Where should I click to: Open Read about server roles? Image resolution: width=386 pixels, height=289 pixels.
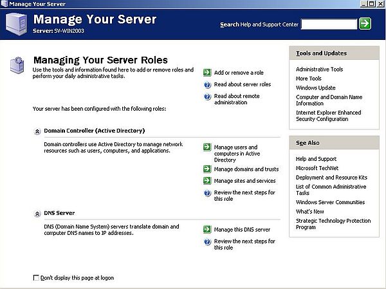(x=243, y=84)
